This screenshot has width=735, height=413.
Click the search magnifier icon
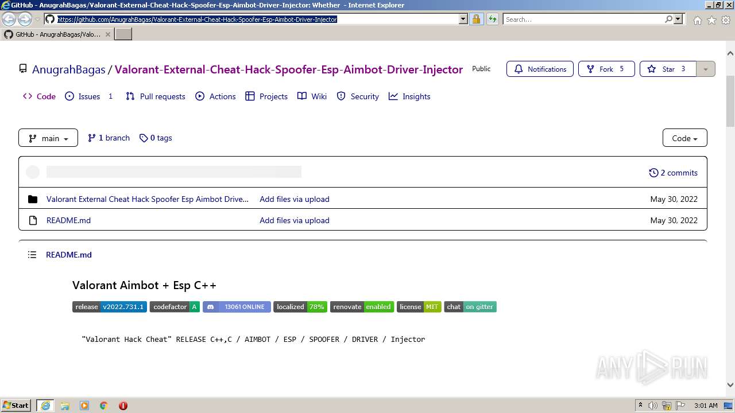pos(668,19)
